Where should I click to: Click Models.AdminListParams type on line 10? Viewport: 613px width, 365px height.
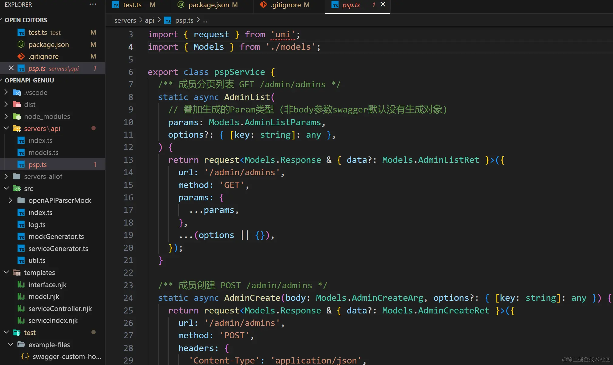pos(265,122)
